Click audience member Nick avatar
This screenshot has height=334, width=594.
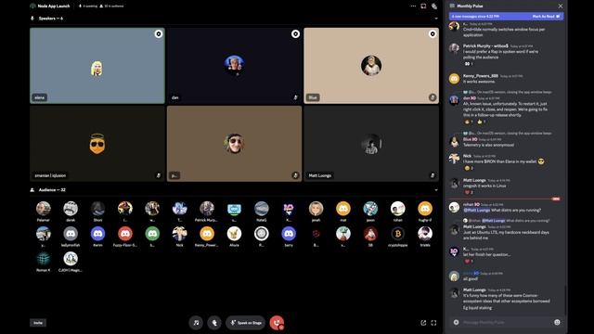[x=179, y=234]
